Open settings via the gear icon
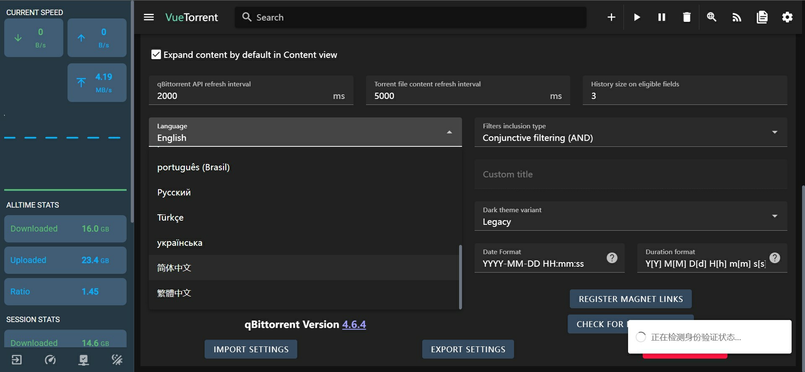 (787, 17)
